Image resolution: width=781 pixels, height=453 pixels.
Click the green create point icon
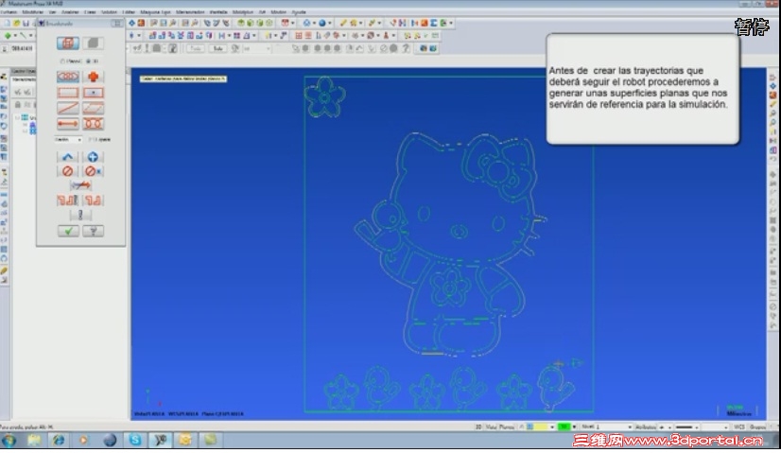pyautogui.click(x=8, y=36)
